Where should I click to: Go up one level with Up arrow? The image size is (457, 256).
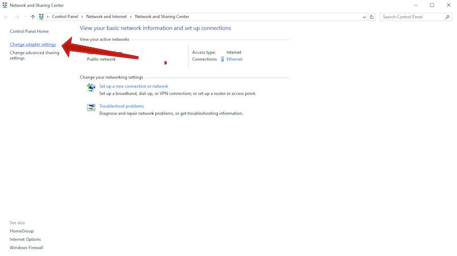[32, 17]
